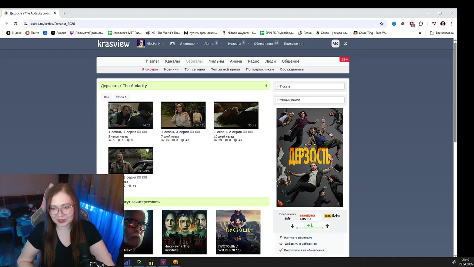Open Обновления in header
Image resolution: width=474 pixels, height=267 pixels.
263,43
